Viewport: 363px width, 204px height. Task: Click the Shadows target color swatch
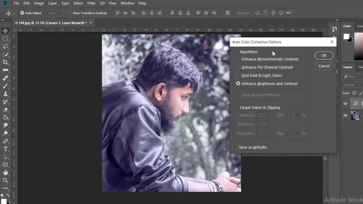(263, 115)
